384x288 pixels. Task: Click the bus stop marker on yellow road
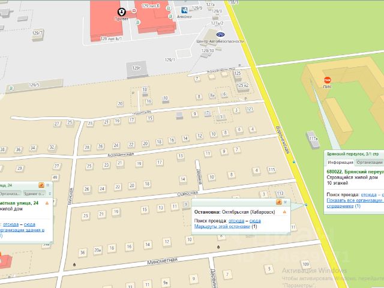(305, 206)
